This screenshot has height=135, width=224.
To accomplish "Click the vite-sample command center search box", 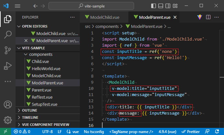I will 91,6.
